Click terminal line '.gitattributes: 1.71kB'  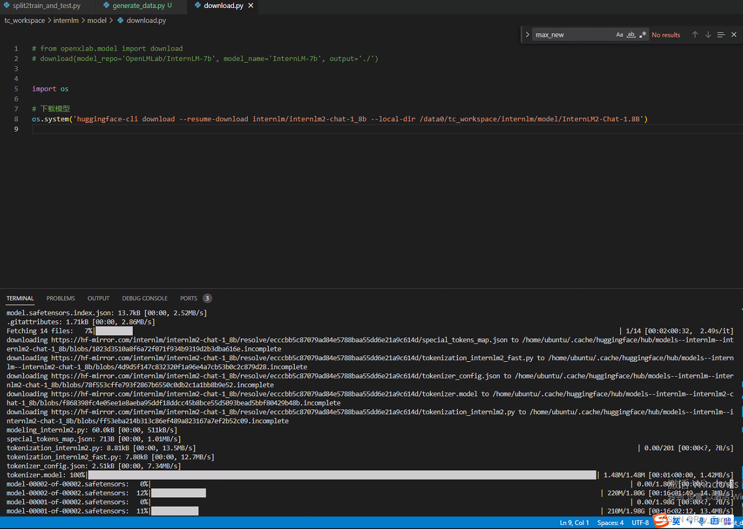80,322
